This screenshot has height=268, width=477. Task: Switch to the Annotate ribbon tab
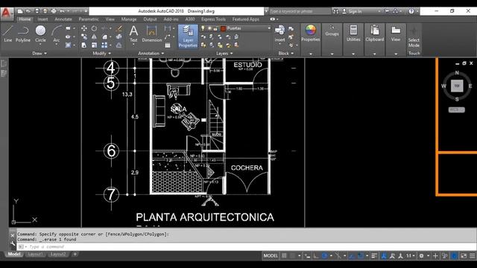click(63, 19)
